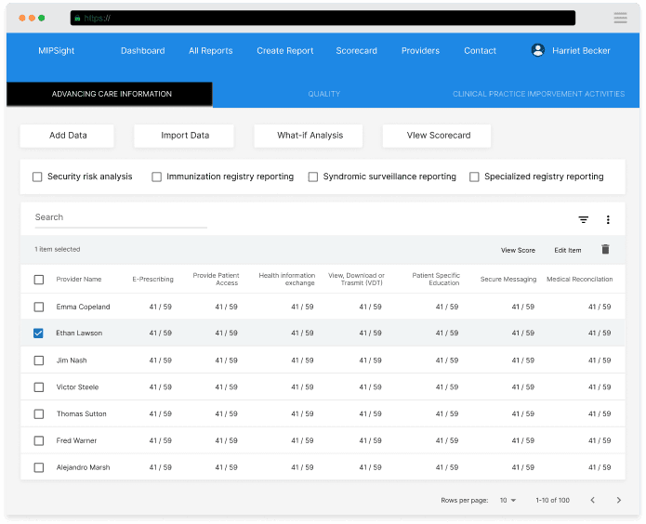The image size is (646, 524).
Task: Click View, Download or Transmit header
Action: click(356, 279)
